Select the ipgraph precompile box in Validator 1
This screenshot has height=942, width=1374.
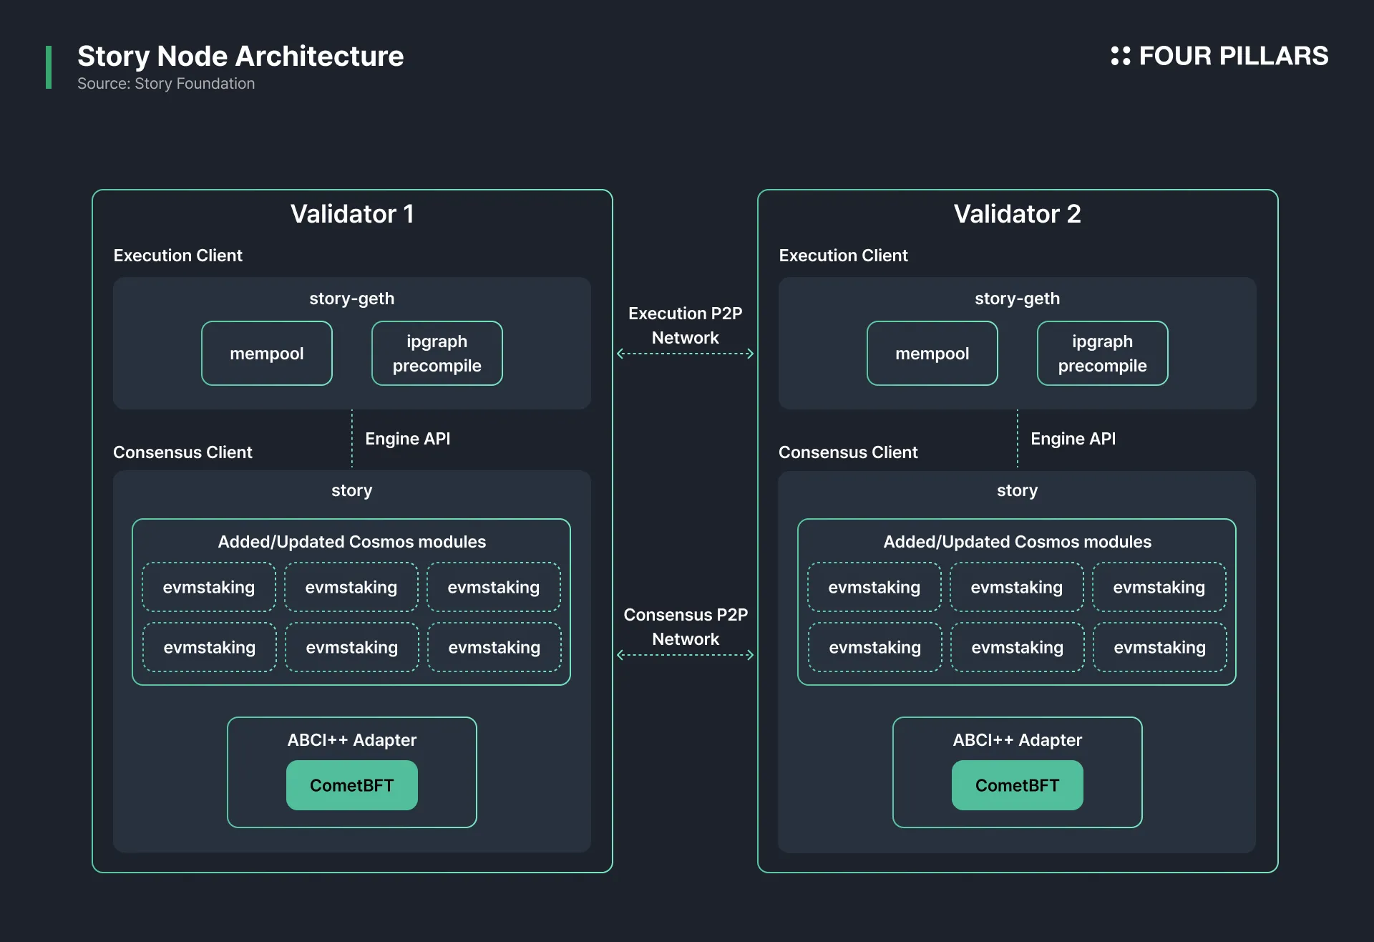(x=437, y=354)
